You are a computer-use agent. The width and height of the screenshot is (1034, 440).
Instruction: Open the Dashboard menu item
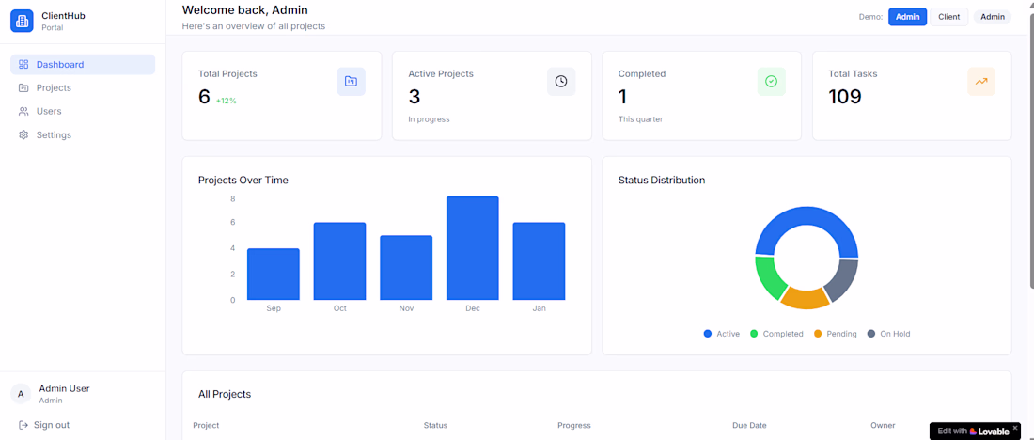click(83, 65)
